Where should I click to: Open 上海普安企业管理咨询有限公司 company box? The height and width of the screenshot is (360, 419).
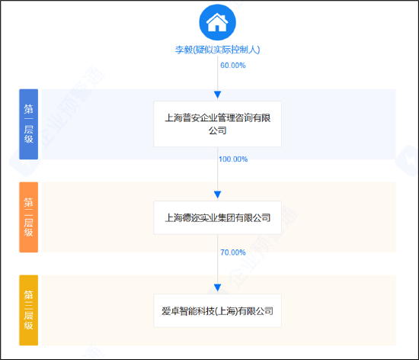[x=217, y=124]
